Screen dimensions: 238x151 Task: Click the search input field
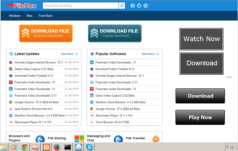pyautogui.click(x=81, y=6)
